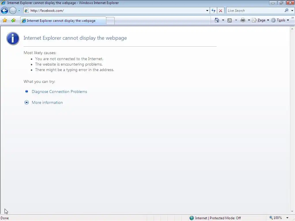Click the Print icon
This screenshot has width=295, height=221.
pos(243,20)
